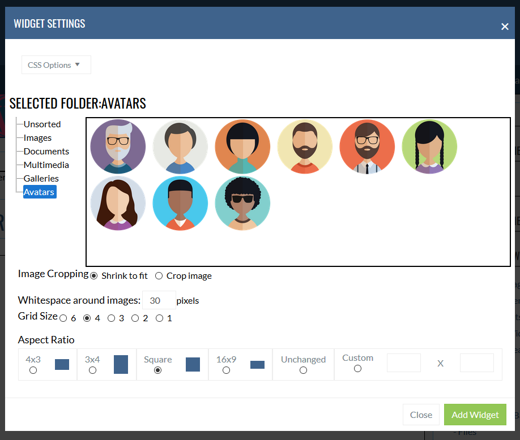Click the green Add Widget button

click(475, 415)
